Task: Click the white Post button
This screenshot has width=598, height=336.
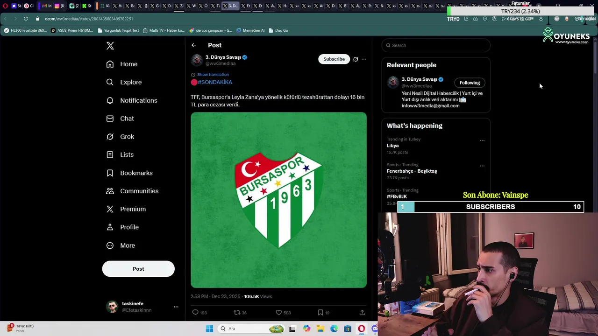Action: tap(138, 269)
